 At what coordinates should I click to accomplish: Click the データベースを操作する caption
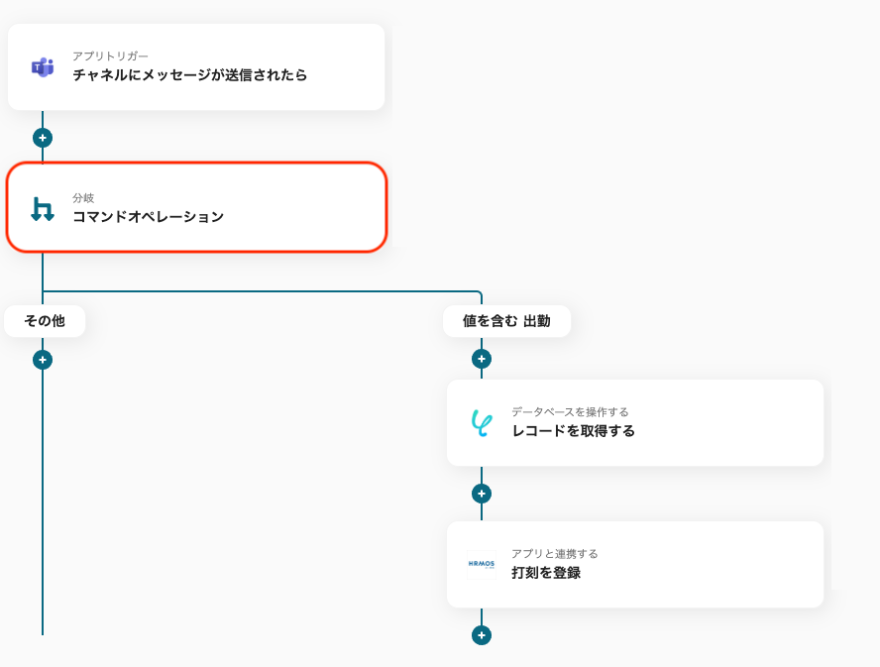[x=570, y=412]
